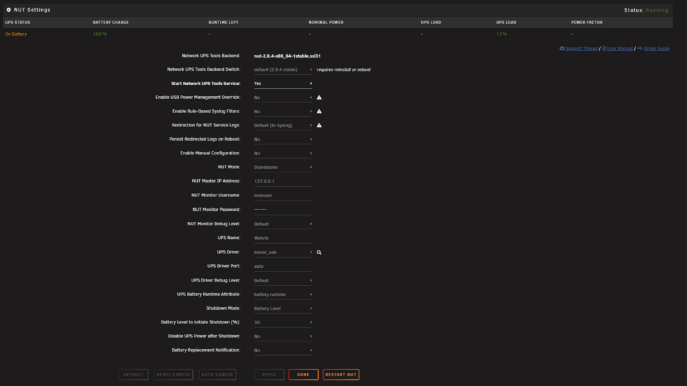Open Persist Redirected Logs on Reboot dropdown
The image size is (687, 386).
(283, 139)
